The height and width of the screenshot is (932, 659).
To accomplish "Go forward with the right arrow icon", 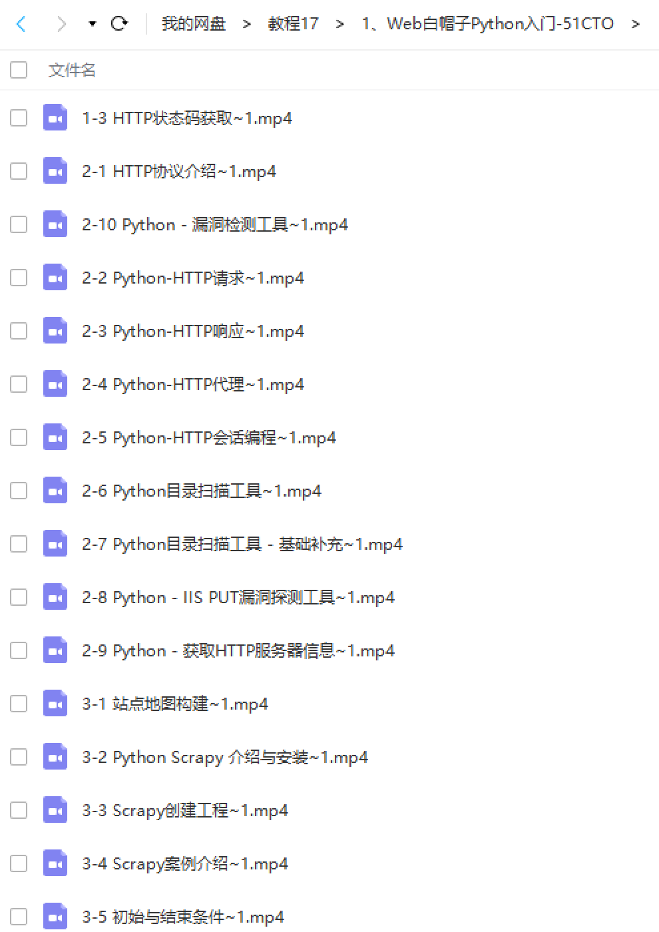I will 61,25.
